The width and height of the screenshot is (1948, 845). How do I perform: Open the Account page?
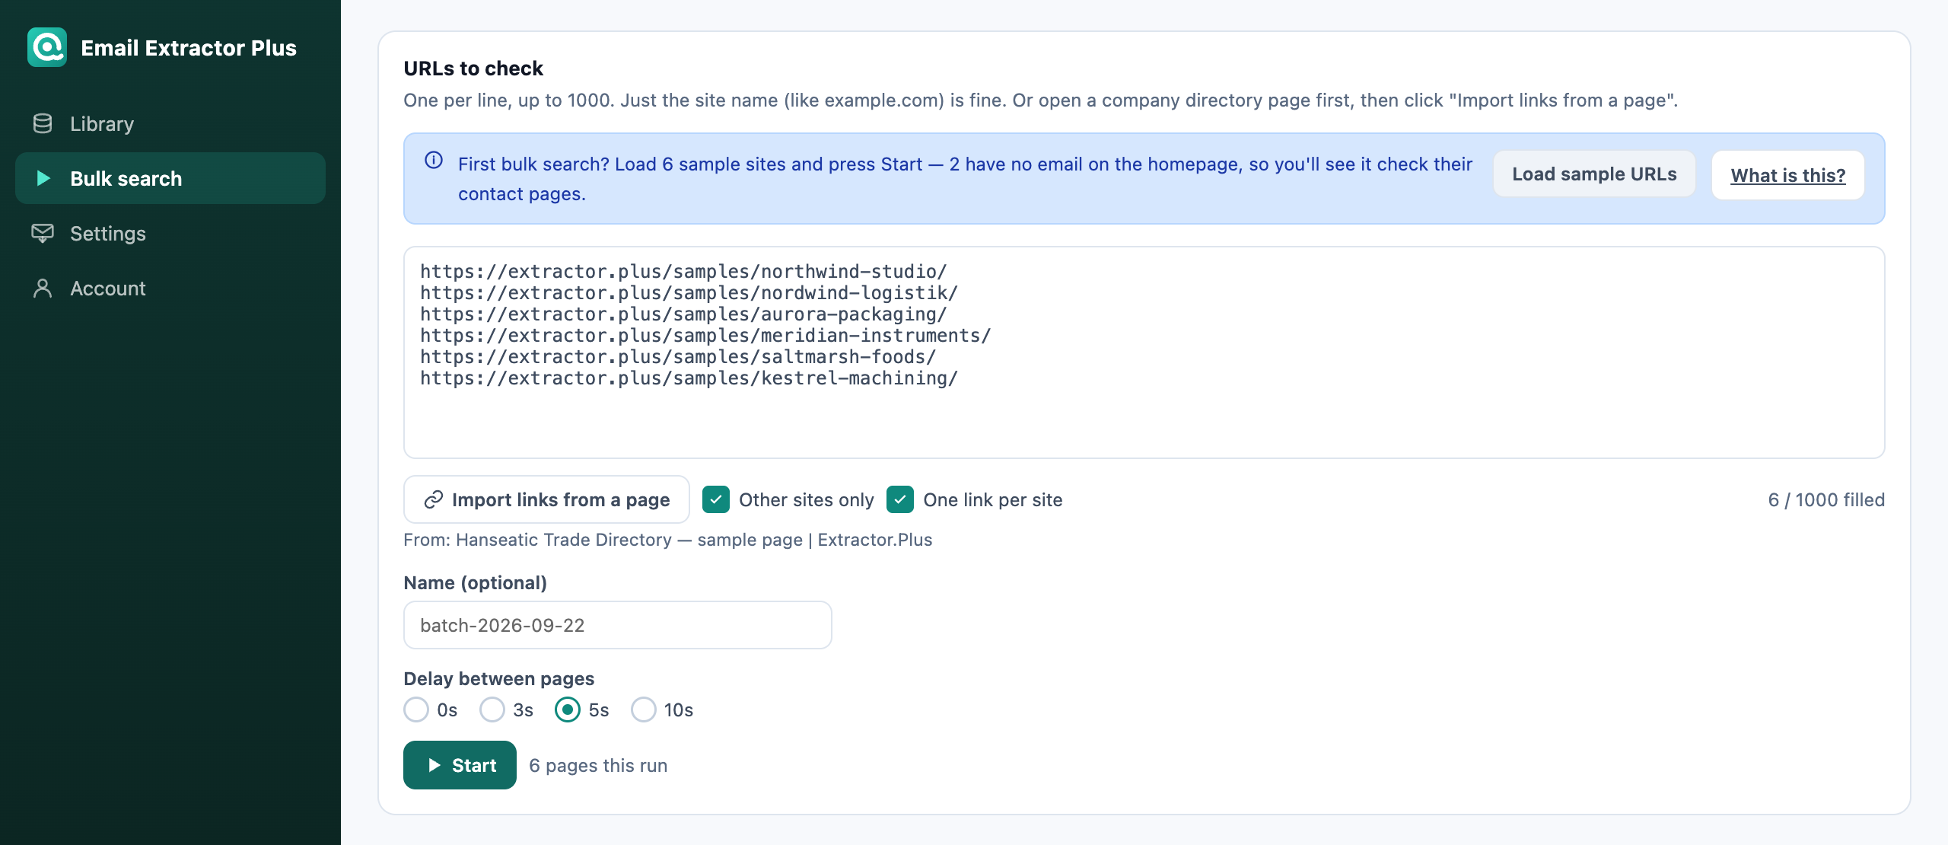point(170,288)
